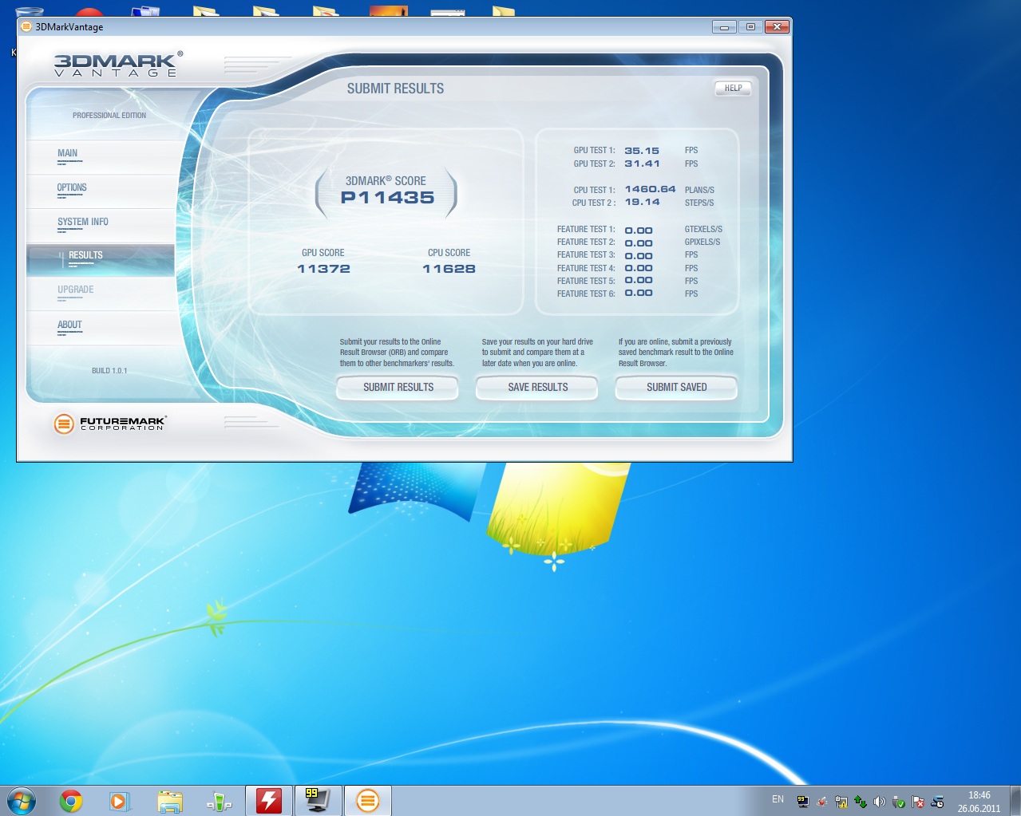Click CPU score value 11628

[449, 269]
